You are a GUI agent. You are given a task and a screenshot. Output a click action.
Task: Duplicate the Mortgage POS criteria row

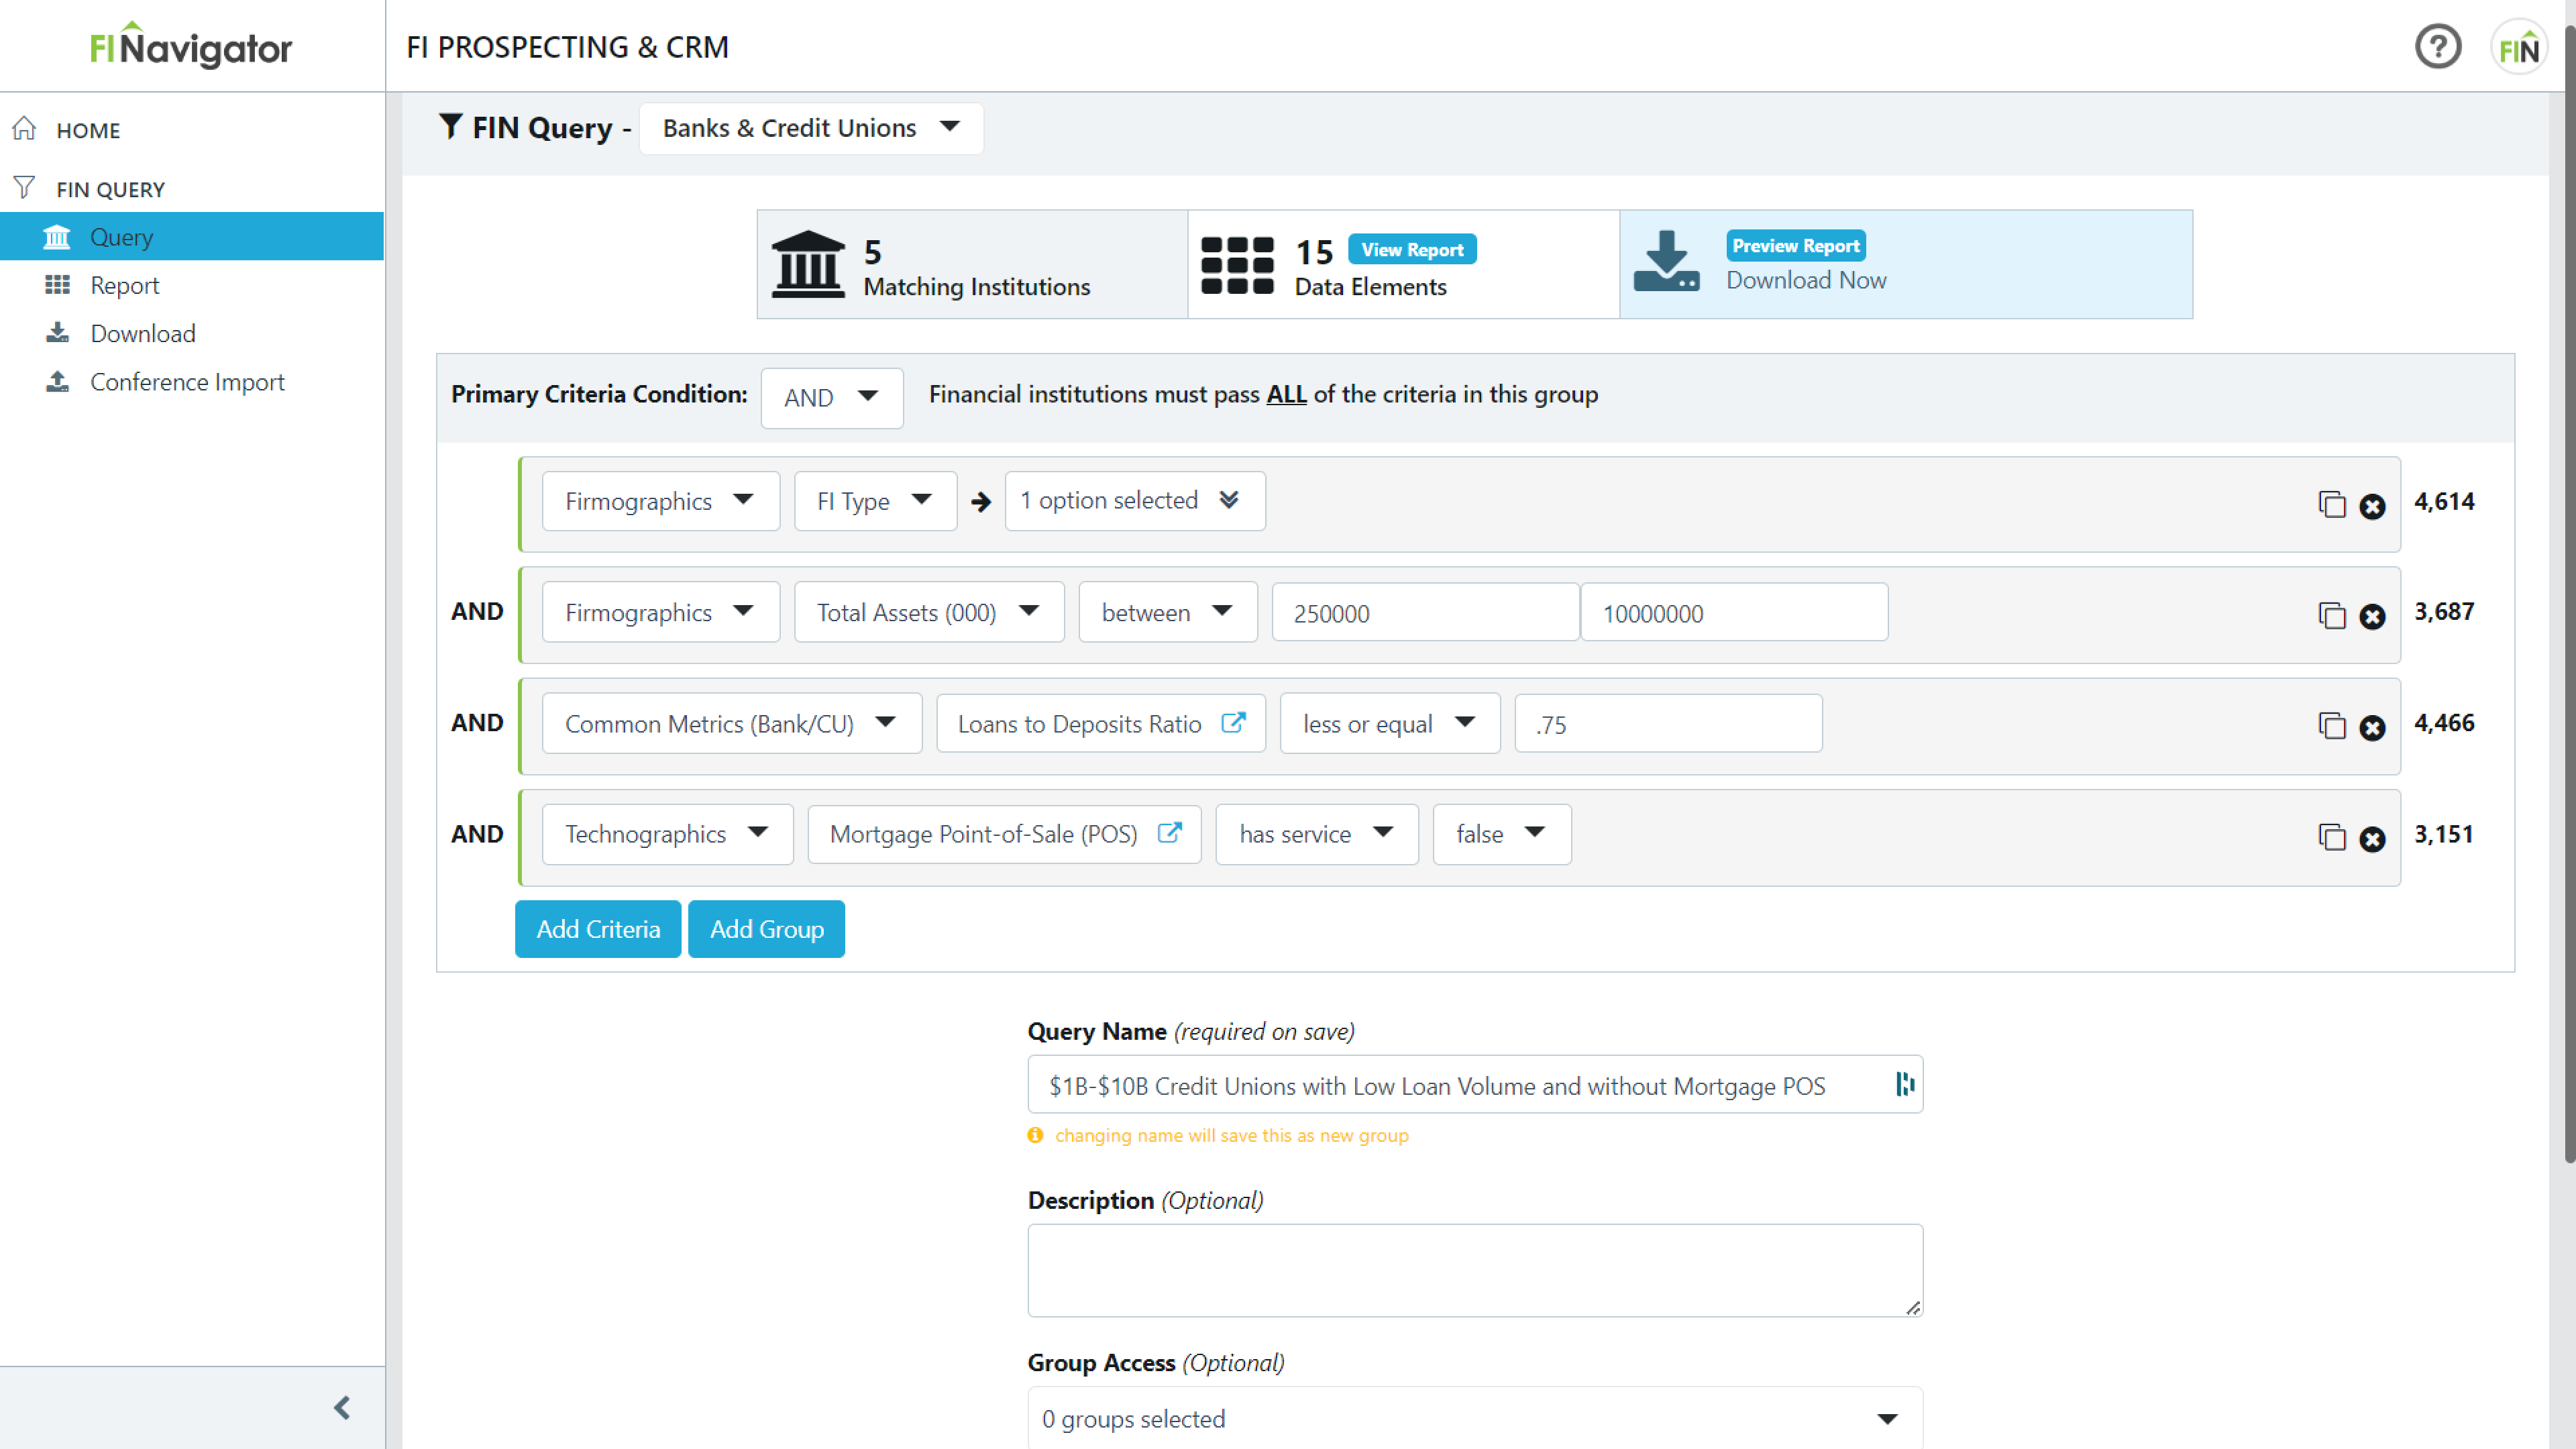2331,836
